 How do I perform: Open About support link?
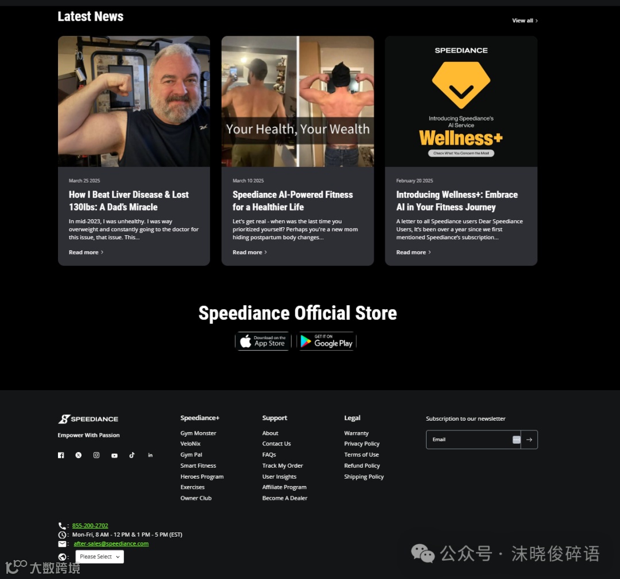pyautogui.click(x=270, y=433)
